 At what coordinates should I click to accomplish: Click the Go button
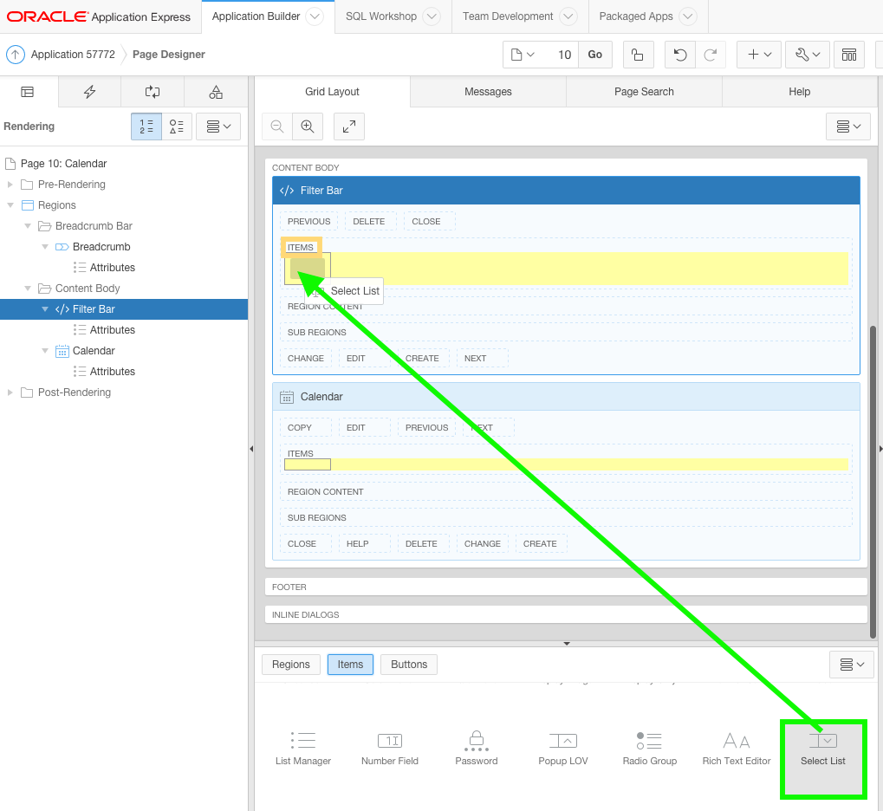pos(595,55)
